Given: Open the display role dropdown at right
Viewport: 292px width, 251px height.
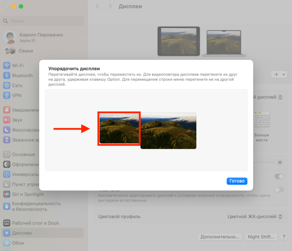Looking at the screenshot, I should [267, 97].
